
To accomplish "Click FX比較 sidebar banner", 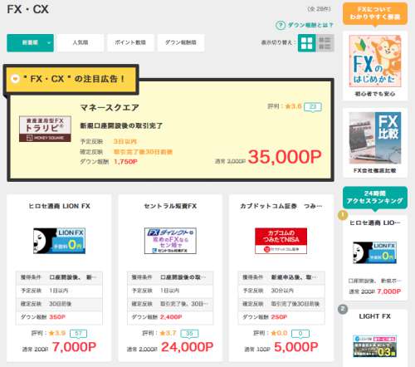I will (375, 138).
